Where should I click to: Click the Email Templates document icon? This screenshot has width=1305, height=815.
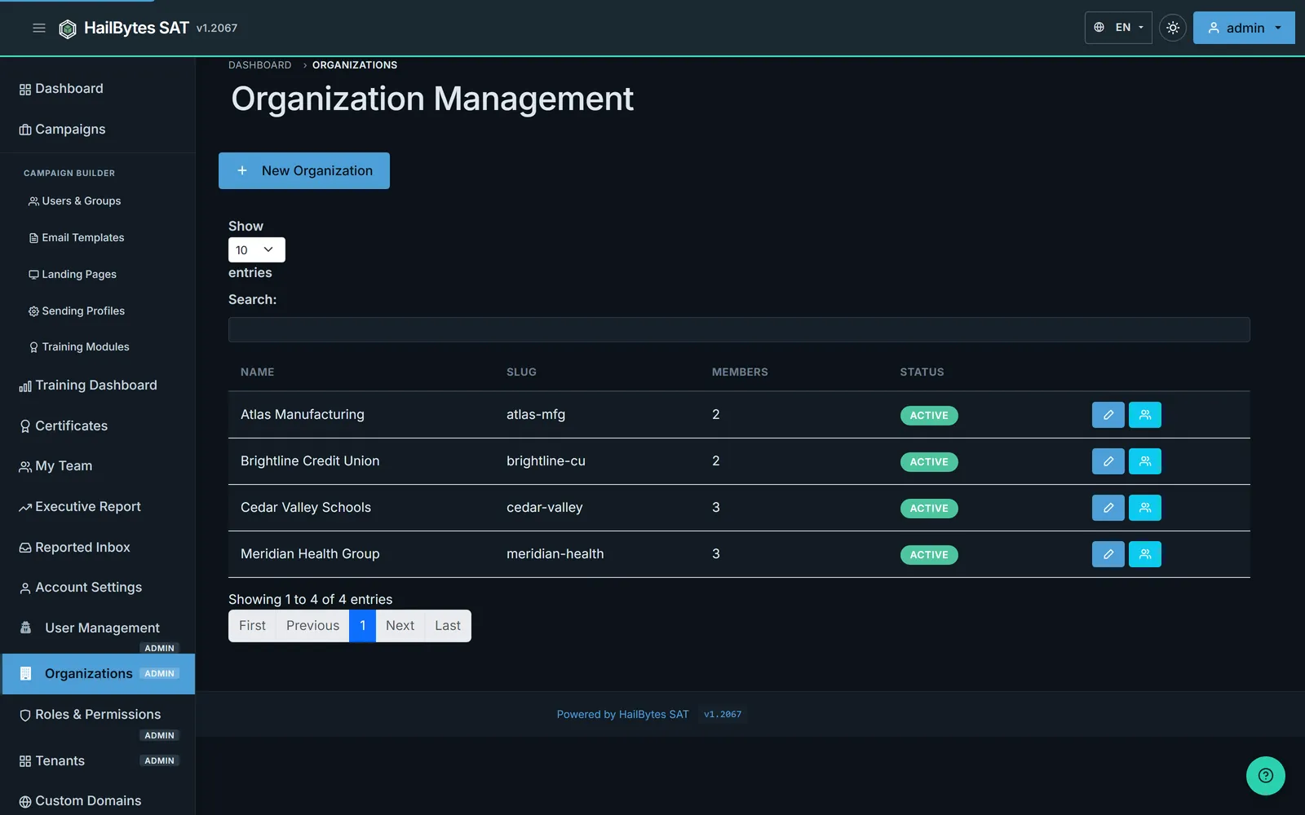33,238
